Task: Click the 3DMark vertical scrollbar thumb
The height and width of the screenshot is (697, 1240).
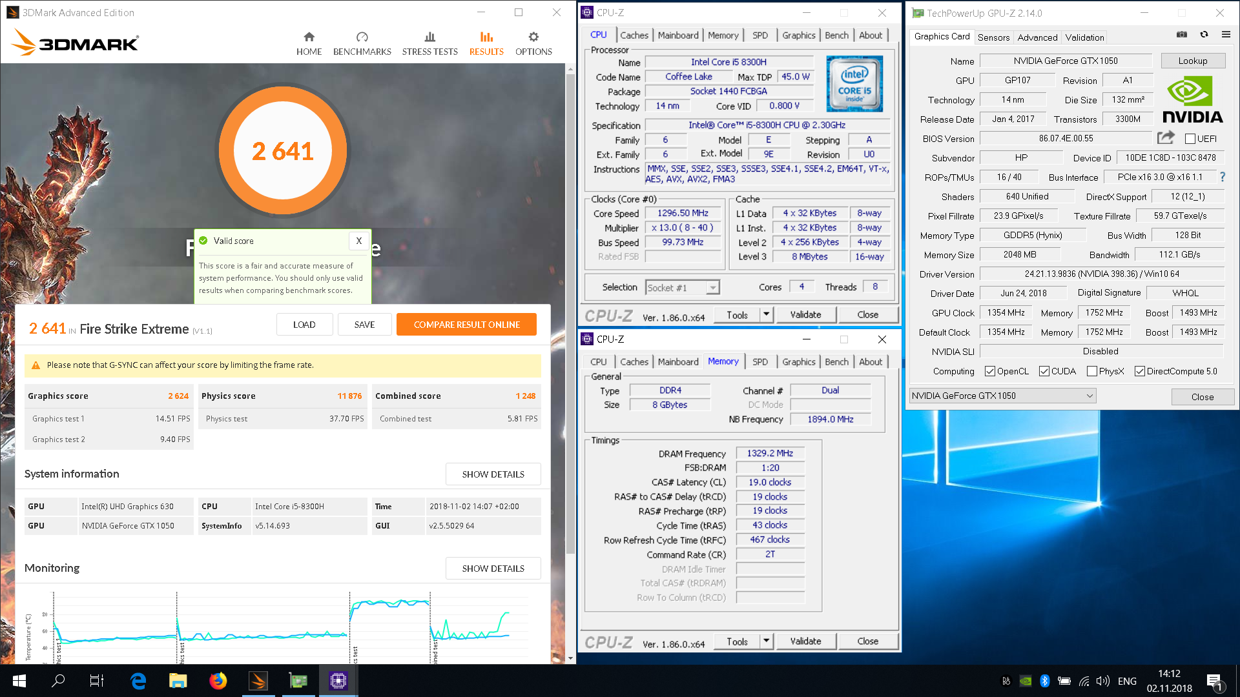Action: point(570,313)
